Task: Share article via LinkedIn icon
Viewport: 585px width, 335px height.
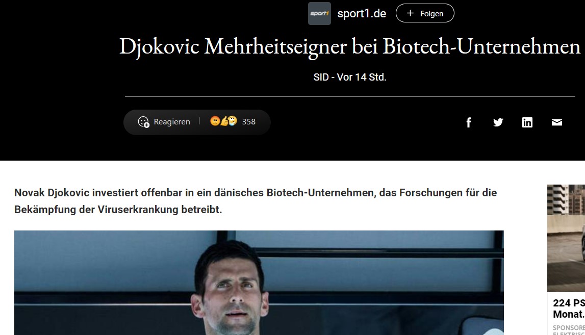Action: point(527,122)
